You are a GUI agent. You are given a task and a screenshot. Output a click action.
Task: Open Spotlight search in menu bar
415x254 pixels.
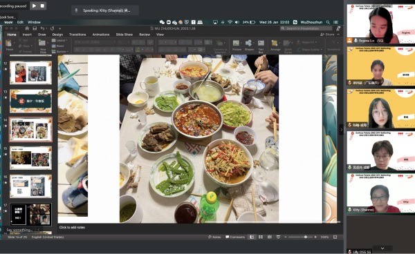click(x=328, y=22)
